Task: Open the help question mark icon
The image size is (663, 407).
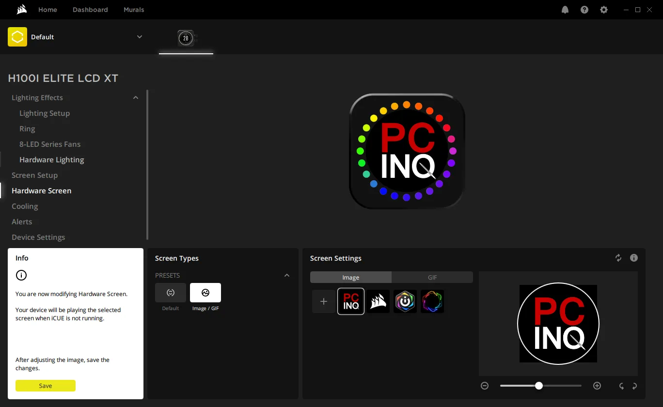Action: [584, 10]
